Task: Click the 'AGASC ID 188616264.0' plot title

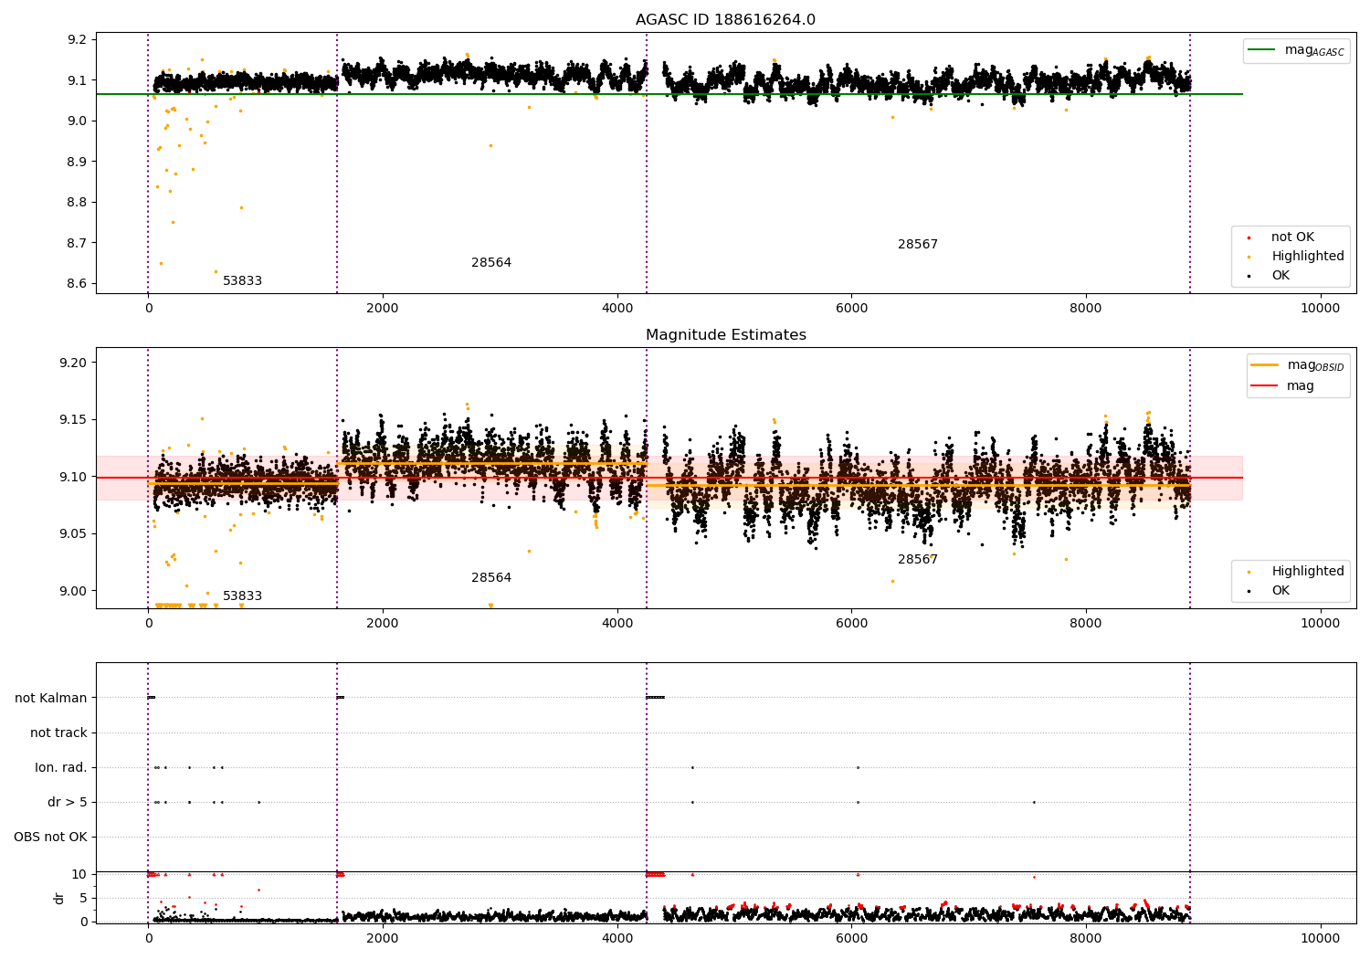Action: (x=725, y=20)
